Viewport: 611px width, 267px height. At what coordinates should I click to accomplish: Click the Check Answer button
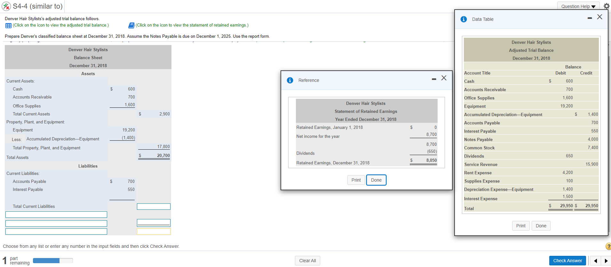click(x=567, y=261)
